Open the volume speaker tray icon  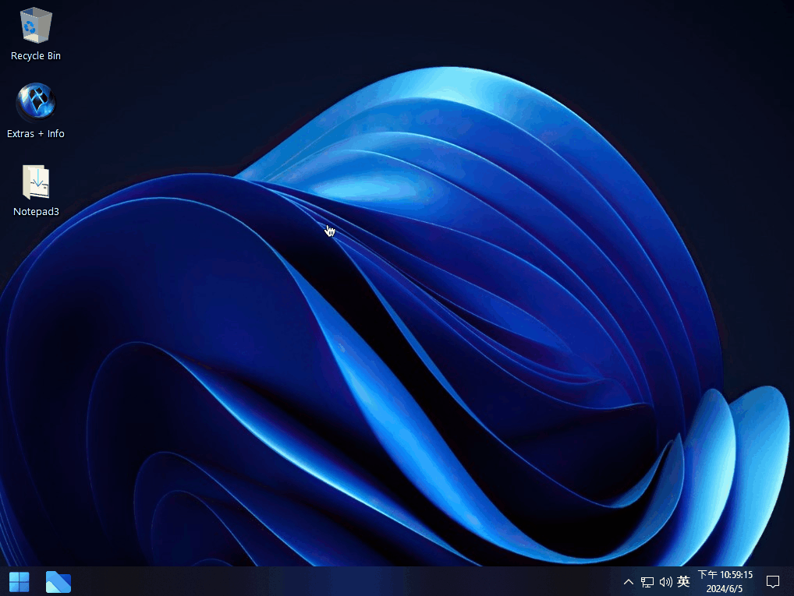pyautogui.click(x=665, y=582)
